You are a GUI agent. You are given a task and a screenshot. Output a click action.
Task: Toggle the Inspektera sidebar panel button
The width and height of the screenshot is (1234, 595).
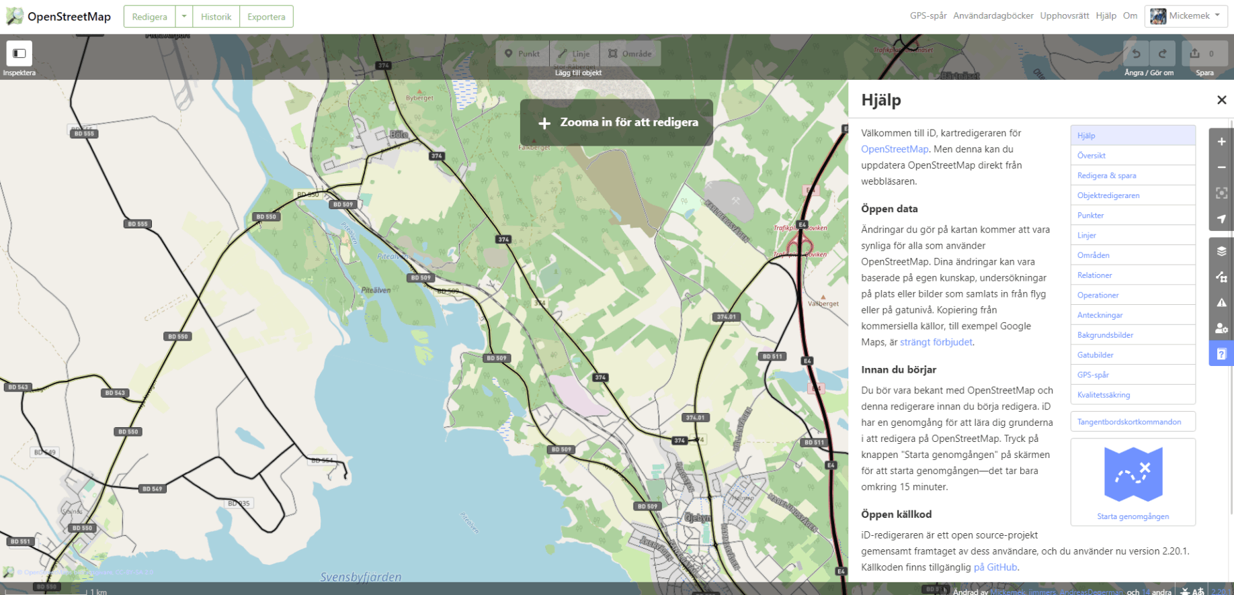tap(19, 54)
